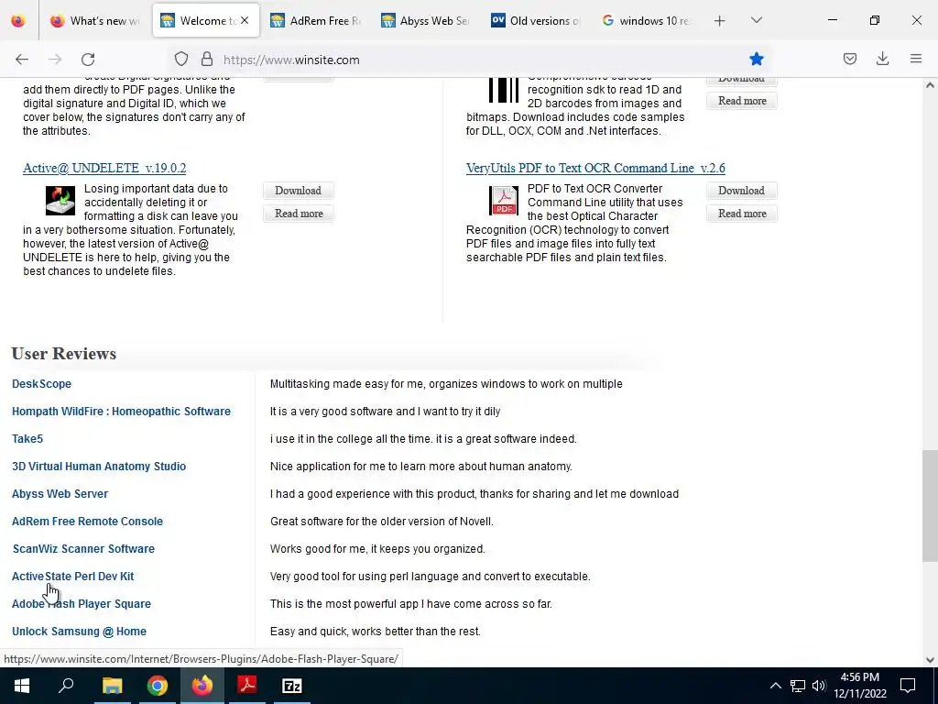Save page to Pocket icon
Screen dimensions: 938x704
tap(849, 59)
